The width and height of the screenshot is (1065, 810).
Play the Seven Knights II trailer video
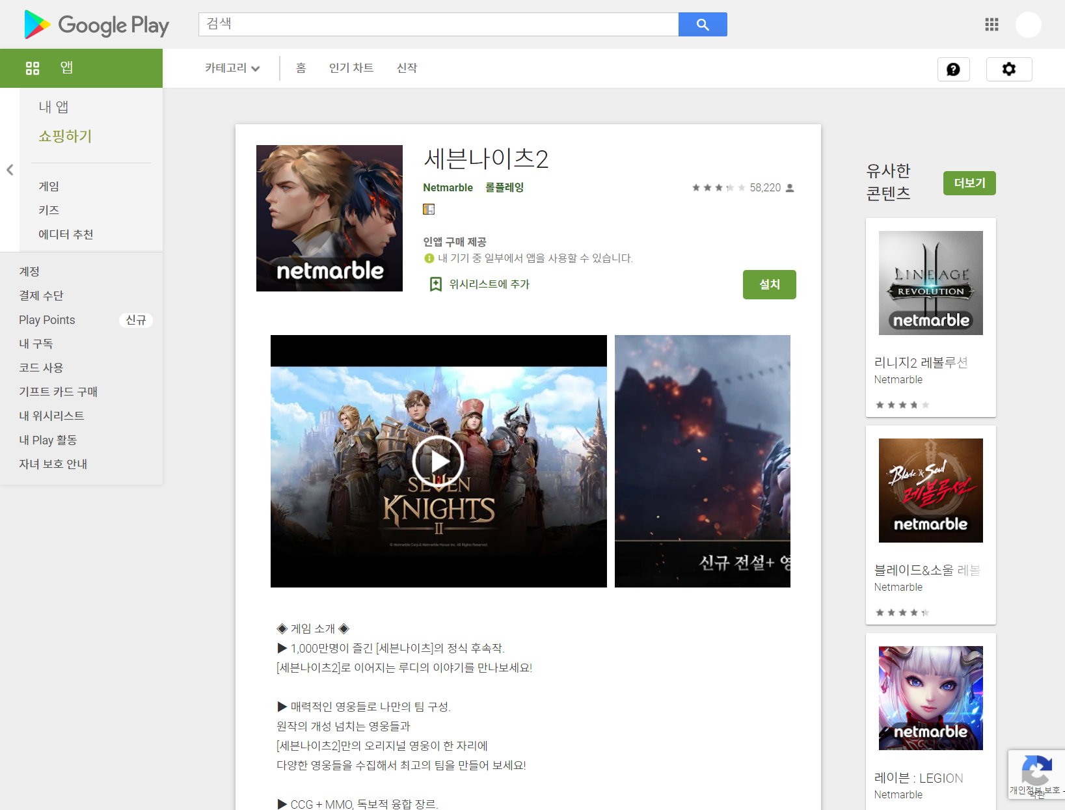pyautogui.click(x=438, y=461)
